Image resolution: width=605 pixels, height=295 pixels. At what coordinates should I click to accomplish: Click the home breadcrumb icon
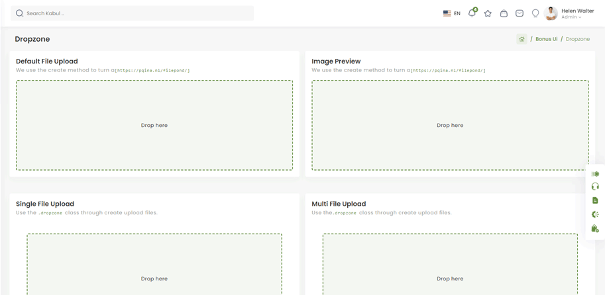(x=522, y=39)
